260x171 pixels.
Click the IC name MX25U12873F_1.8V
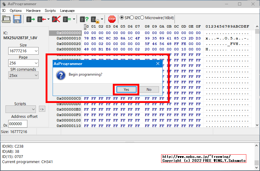point(20,38)
